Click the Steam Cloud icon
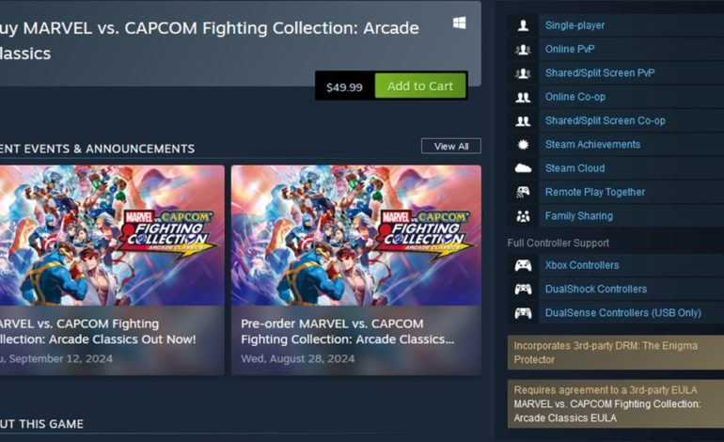Screen dimensions: 724x442 (523, 168)
